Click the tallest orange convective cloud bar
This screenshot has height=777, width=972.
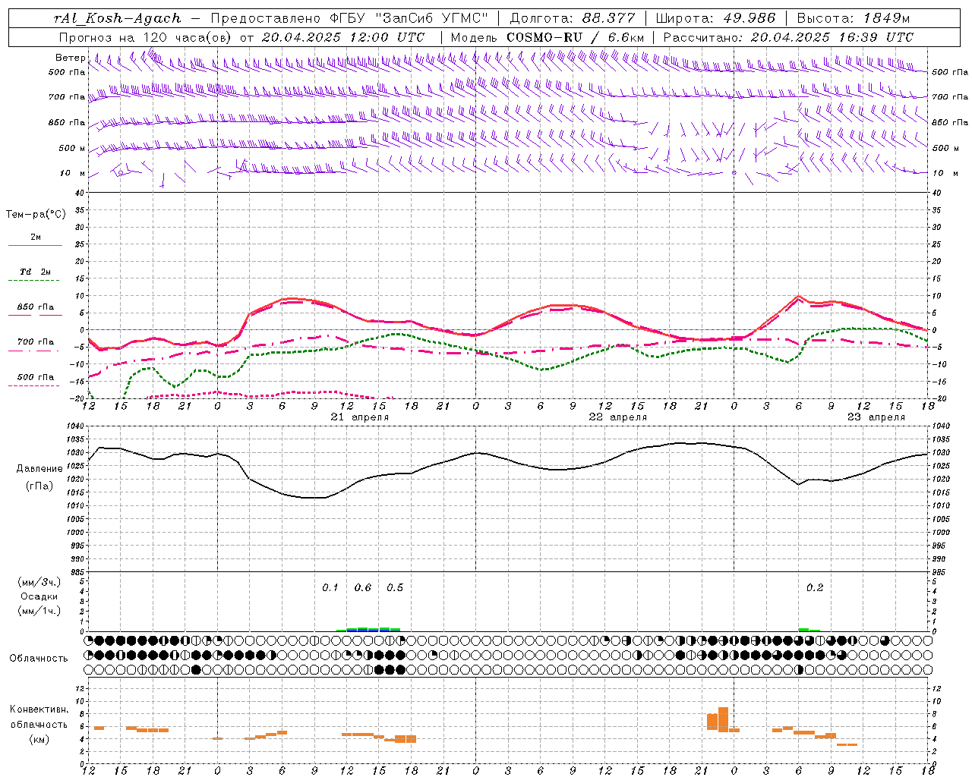[723, 719]
